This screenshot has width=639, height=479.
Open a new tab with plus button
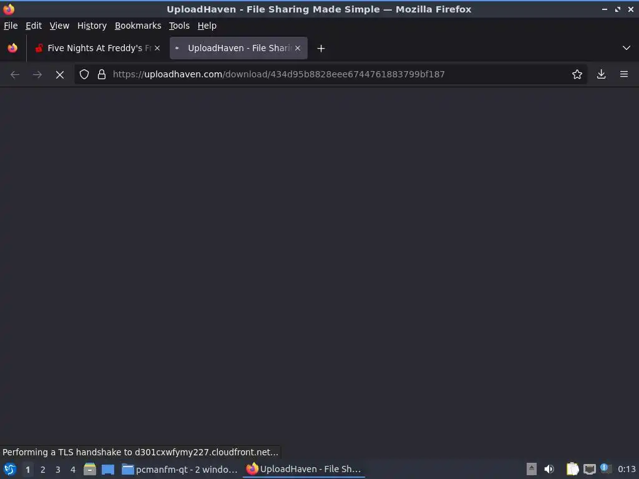point(321,49)
